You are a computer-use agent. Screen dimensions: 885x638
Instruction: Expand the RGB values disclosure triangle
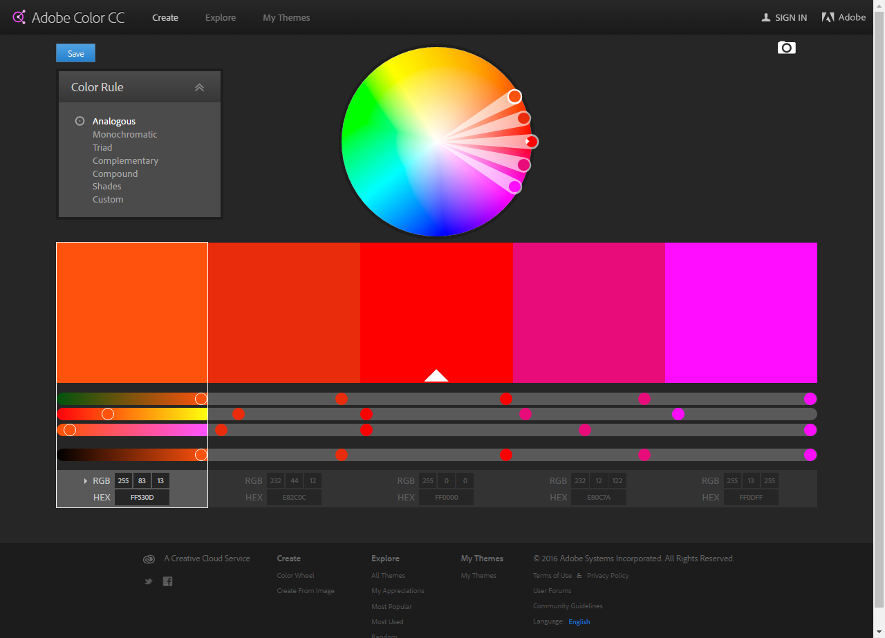(x=85, y=480)
